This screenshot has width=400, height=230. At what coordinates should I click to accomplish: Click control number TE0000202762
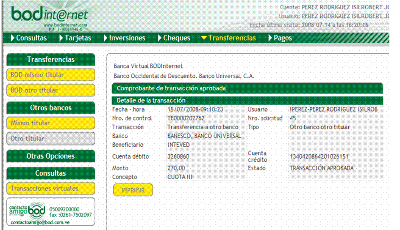click(x=186, y=118)
